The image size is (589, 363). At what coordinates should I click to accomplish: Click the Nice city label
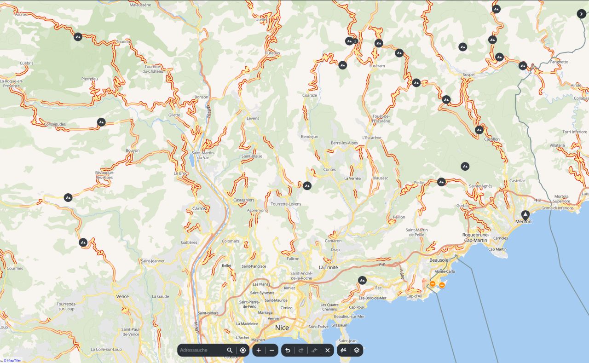(x=282, y=328)
